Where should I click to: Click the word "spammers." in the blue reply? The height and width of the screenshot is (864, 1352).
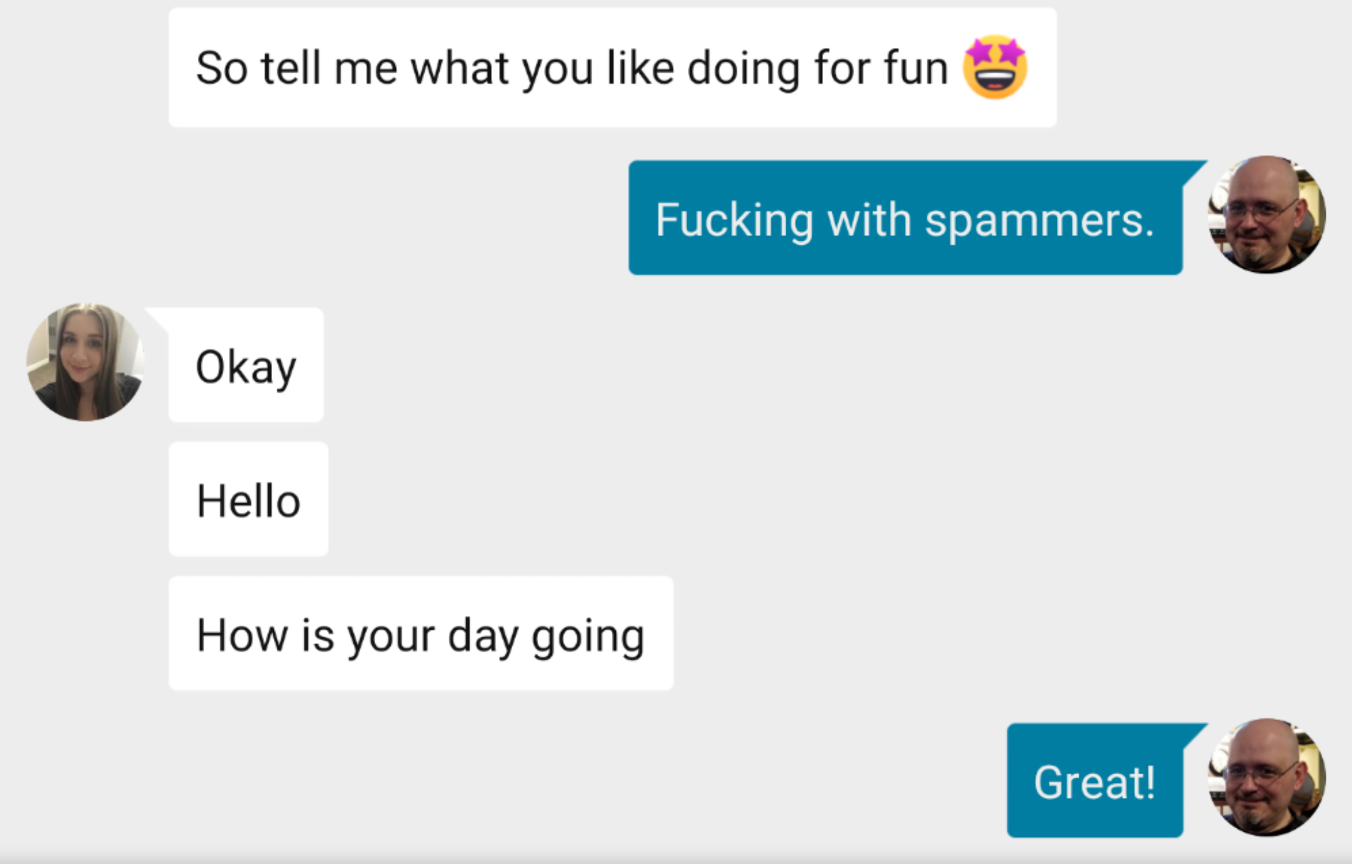pyautogui.click(x=1039, y=220)
